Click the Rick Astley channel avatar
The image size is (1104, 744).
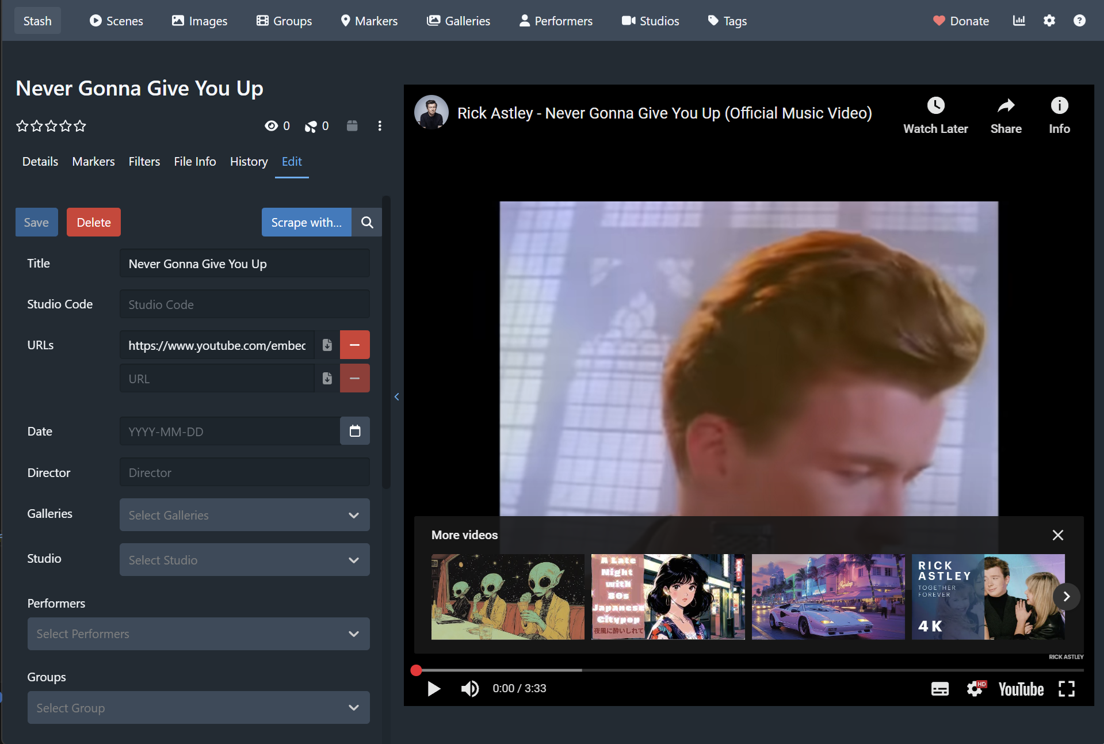point(431,112)
